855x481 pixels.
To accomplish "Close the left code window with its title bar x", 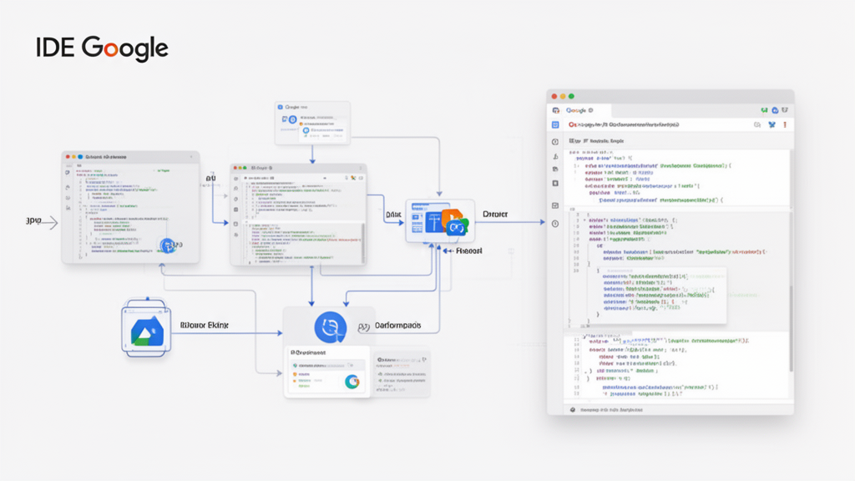I will 191,156.
